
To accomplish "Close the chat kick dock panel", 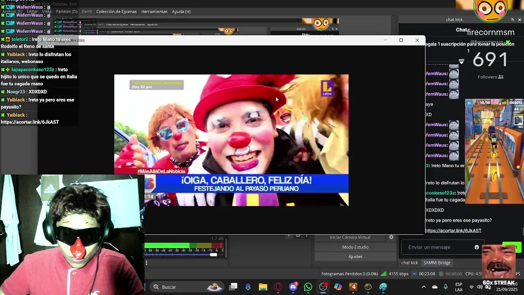I will (x=519, y=20).
